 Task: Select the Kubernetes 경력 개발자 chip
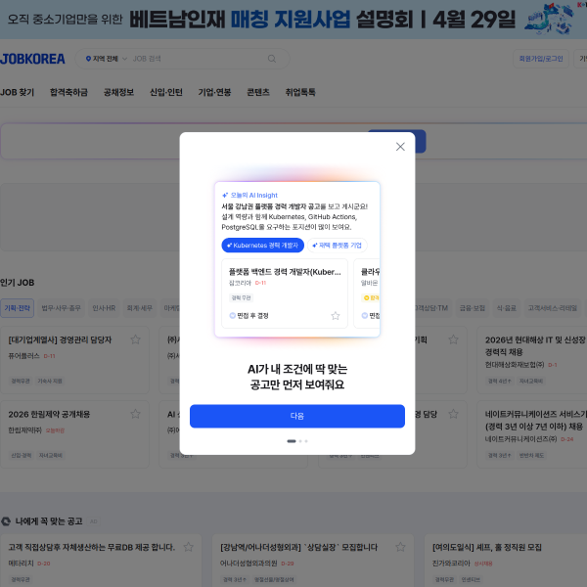coord(262,246)
